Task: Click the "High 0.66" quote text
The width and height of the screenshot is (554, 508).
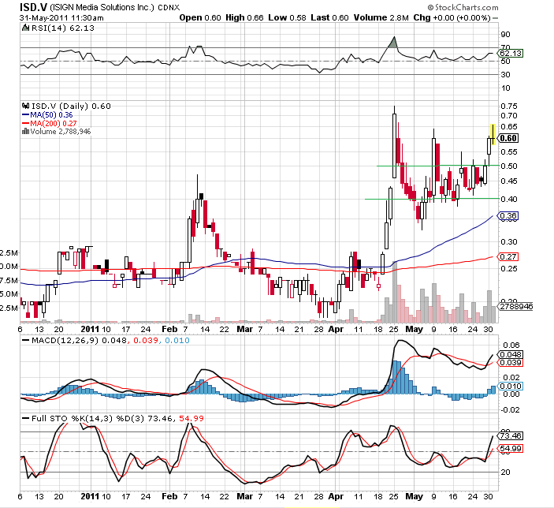Action: point(244,17)
